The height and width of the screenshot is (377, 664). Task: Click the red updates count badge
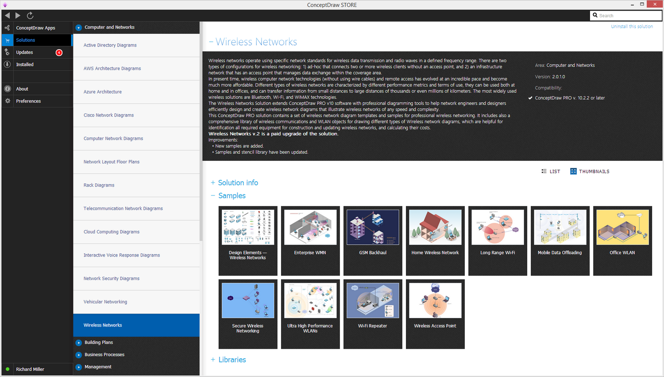[x=59, y=52]
